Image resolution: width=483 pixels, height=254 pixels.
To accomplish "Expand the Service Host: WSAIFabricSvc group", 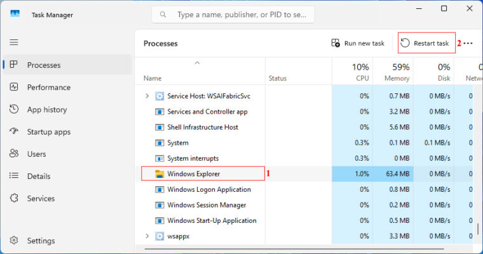I will click(x=147, y=96).
